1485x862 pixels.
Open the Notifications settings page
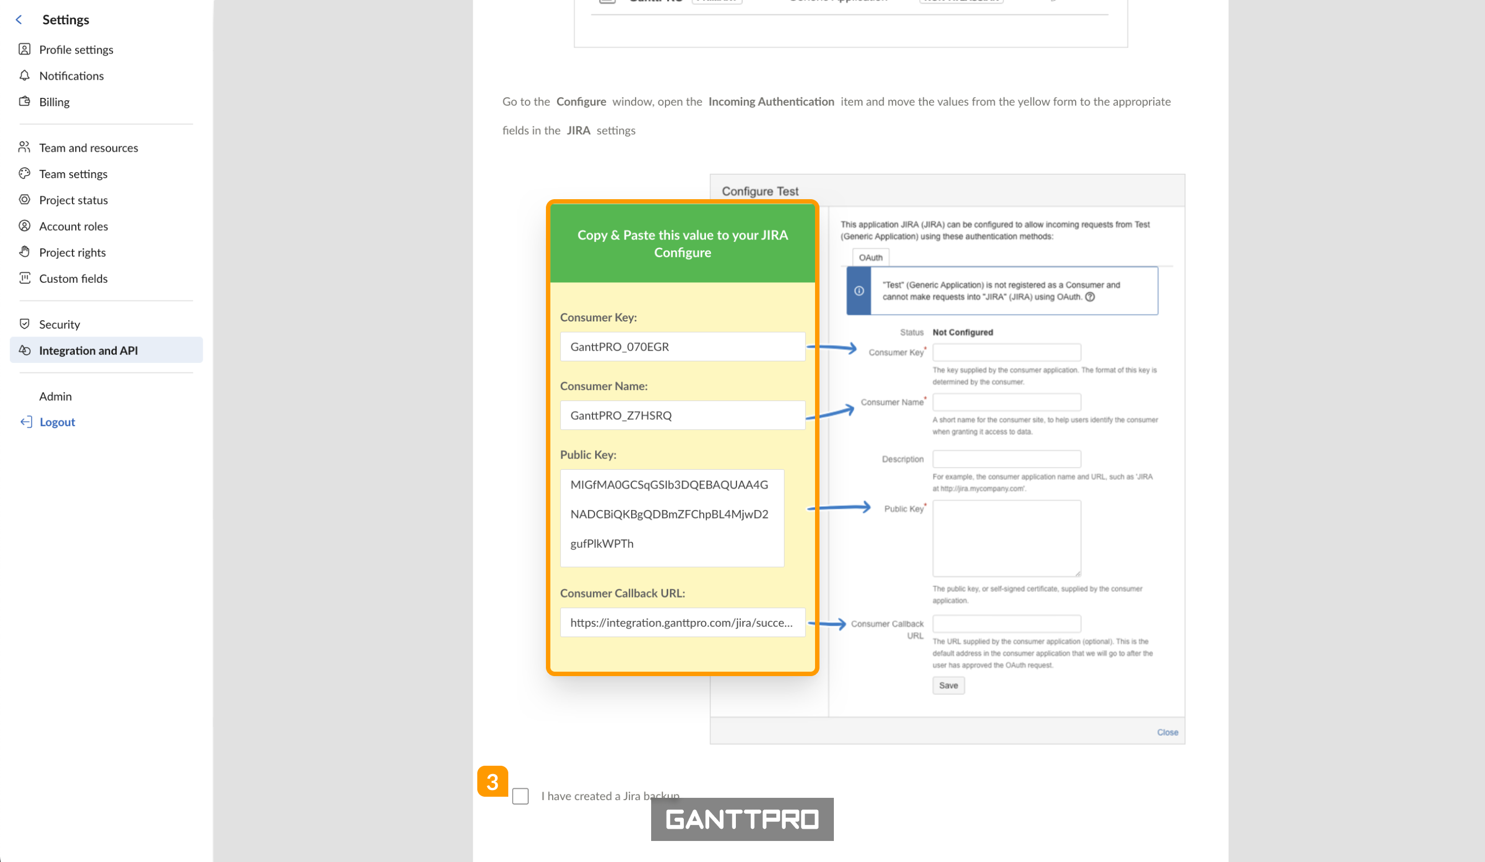(x=71, y=75)
